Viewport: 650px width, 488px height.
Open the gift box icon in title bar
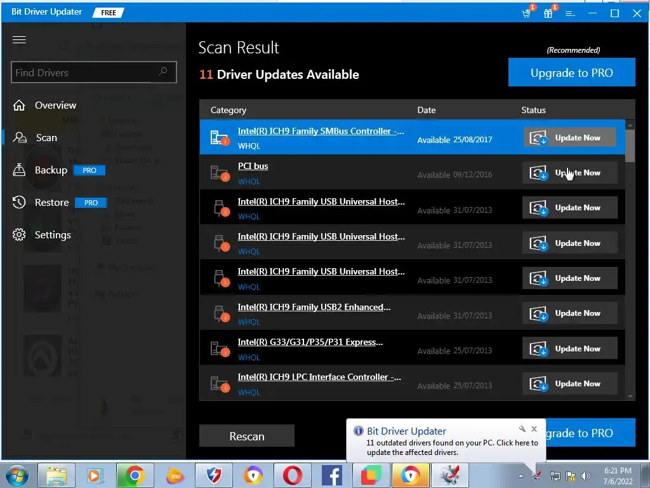click(548, 13)
